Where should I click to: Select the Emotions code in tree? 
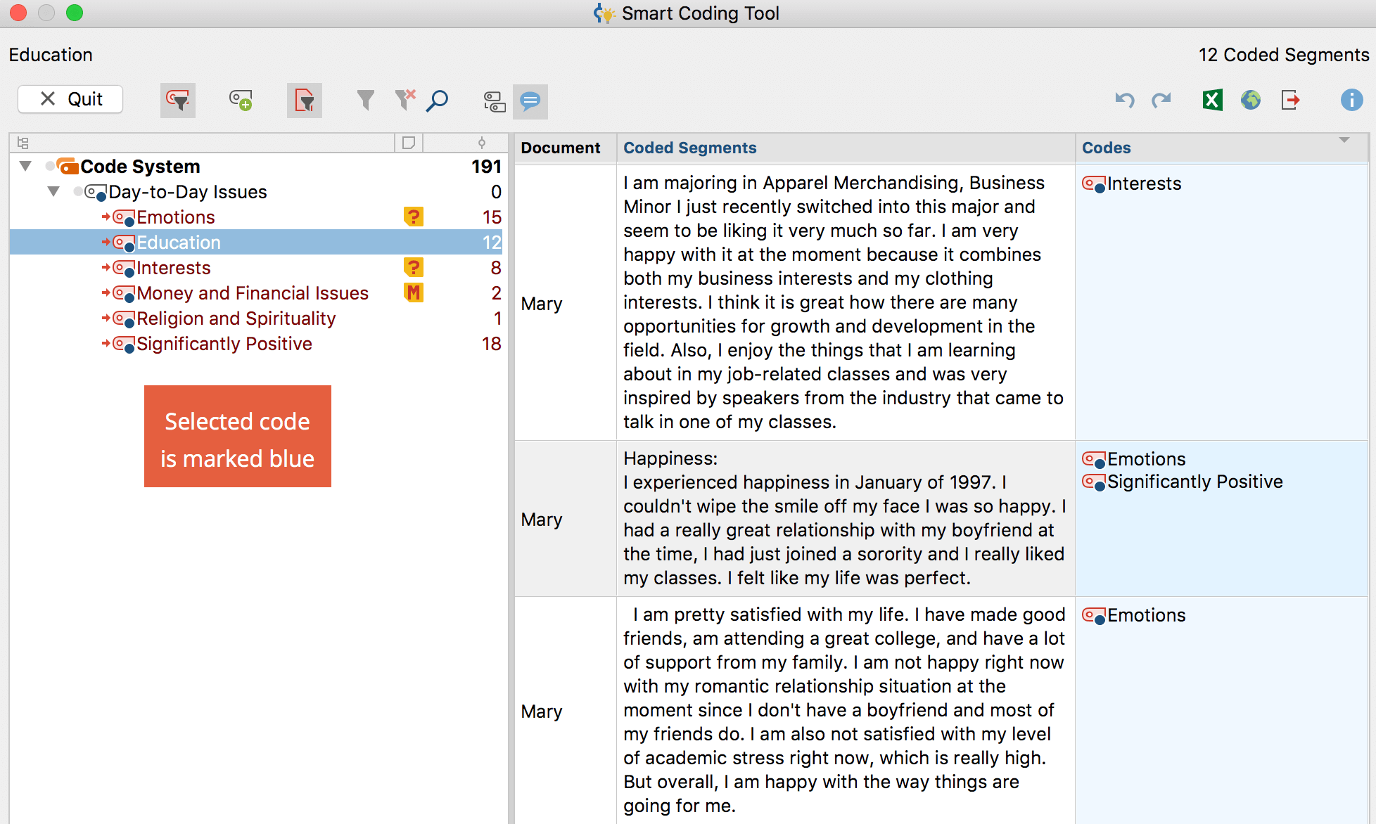(175, 217)
